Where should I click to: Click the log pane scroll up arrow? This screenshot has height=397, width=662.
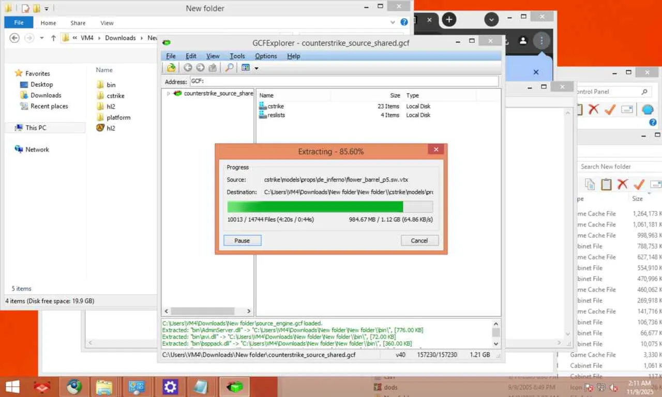pyautogui.click(x=496, y=324)
